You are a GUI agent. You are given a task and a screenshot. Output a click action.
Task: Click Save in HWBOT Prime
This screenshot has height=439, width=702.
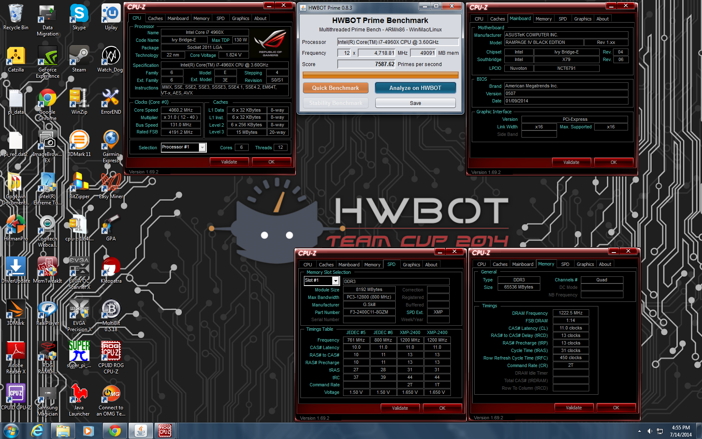tap(415, 103)
